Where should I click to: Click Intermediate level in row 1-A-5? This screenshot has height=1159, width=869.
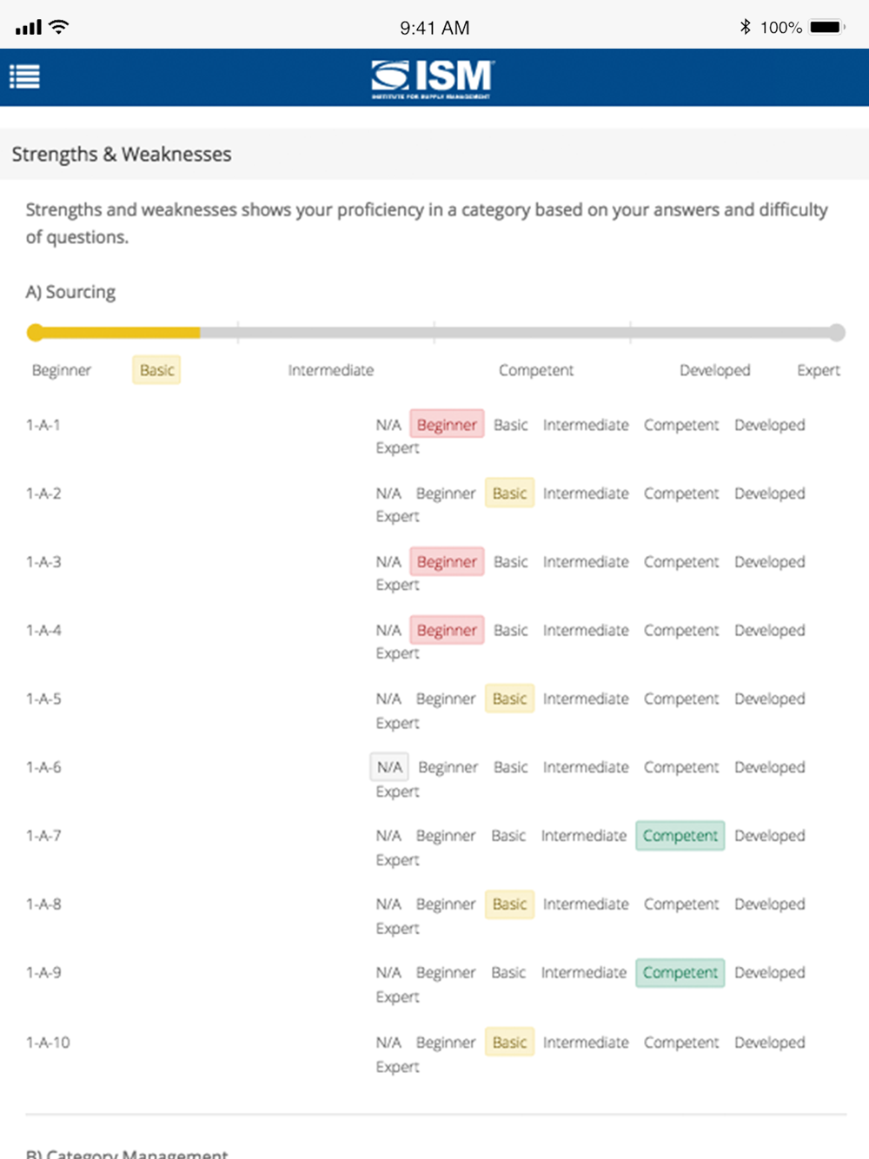[x=586, y=699]
